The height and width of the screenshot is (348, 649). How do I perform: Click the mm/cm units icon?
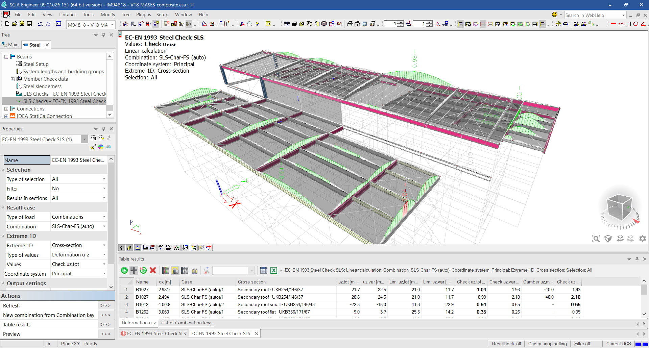pos(287,24)
